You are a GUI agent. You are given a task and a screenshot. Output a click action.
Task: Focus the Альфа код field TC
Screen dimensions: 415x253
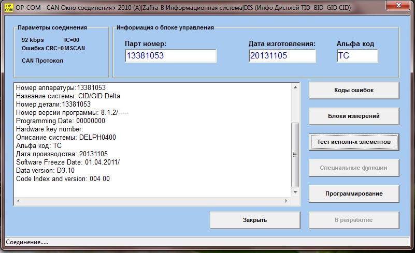pos(357,56)
